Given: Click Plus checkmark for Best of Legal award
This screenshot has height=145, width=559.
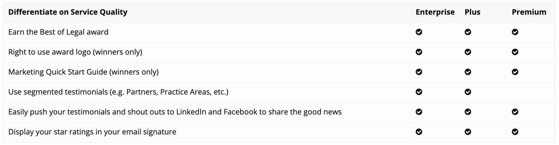Looking at the screenshot, I should (x=468, y=32).
